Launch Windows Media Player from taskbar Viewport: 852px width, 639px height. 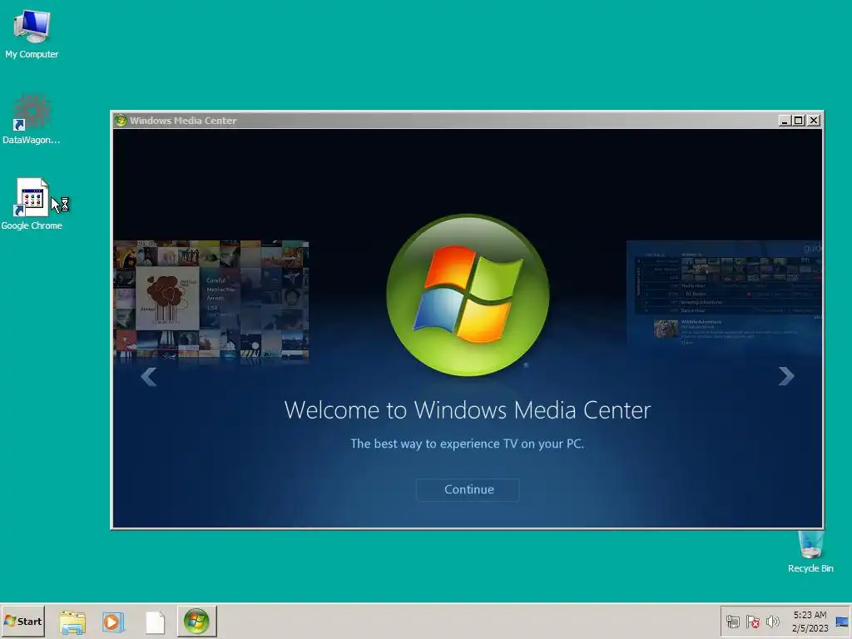pos(113,622)
